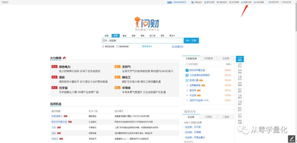Select the 债券 search tab
The width and height of the screenshot is (297, 143).
[x=162, y=35]
